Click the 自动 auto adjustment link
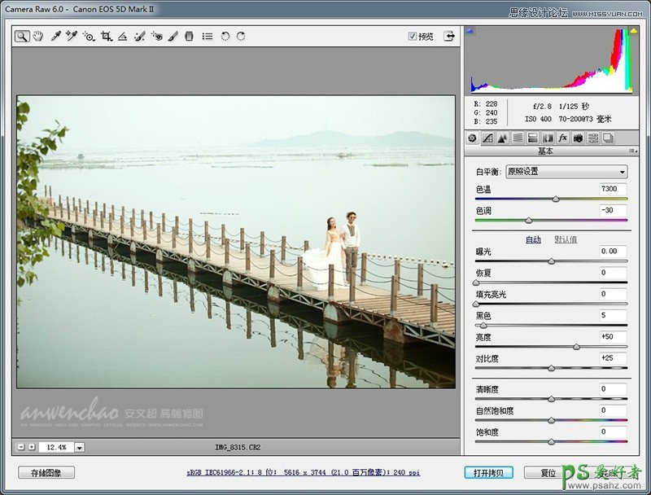Viewport: 651px width, 495px height. pyautogui.click(x=533, y=239)
